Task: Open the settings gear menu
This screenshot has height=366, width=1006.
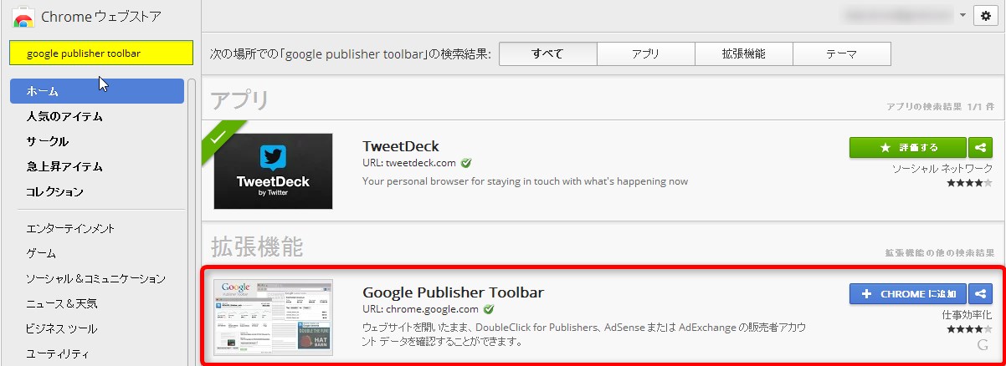Action: pyautogui.click(x=986, y=16)
